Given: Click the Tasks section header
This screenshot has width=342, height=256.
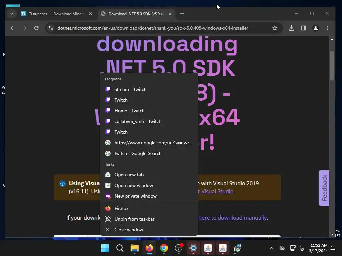Looking at the screenshot, I should click(110, 164).
